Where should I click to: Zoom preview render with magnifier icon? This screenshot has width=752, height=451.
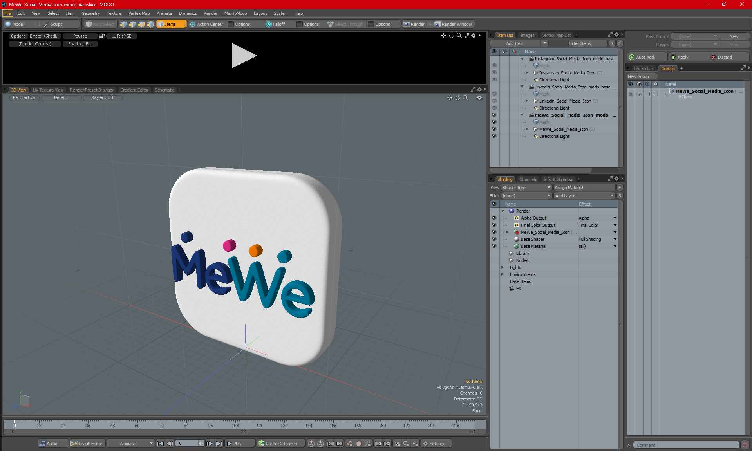tap(459, 36)
